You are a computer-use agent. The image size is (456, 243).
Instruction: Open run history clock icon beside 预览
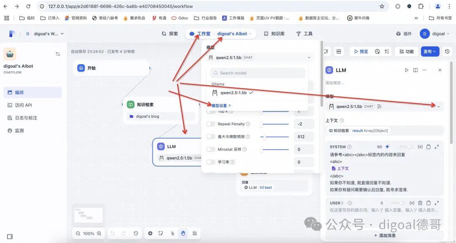(377, 51)
